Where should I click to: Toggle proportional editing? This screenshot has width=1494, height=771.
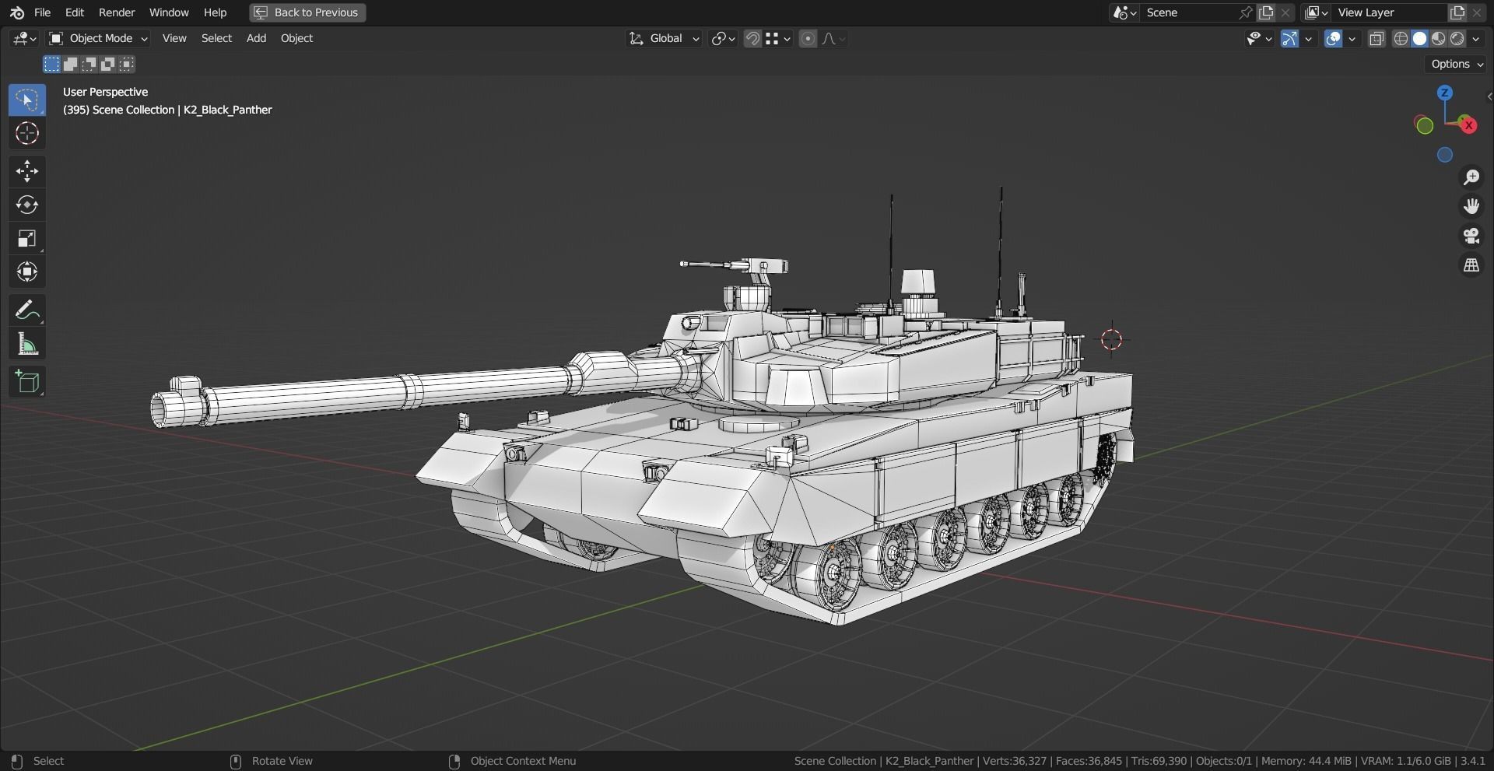click(x=808, y=38)
